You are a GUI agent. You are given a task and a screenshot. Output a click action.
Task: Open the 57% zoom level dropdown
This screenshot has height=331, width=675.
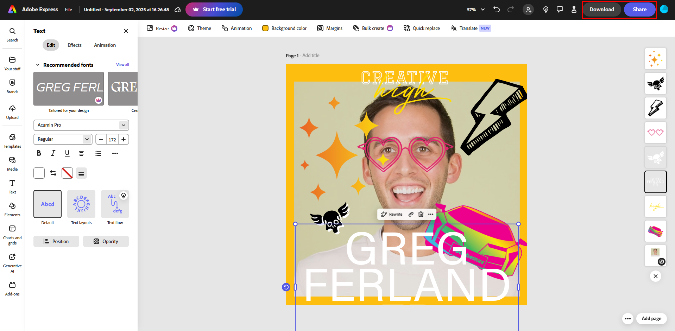pyautogui.click(x=476, y=9)
